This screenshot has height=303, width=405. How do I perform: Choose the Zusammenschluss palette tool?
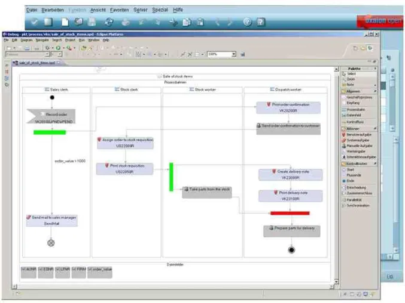click(x=358, y=193)
